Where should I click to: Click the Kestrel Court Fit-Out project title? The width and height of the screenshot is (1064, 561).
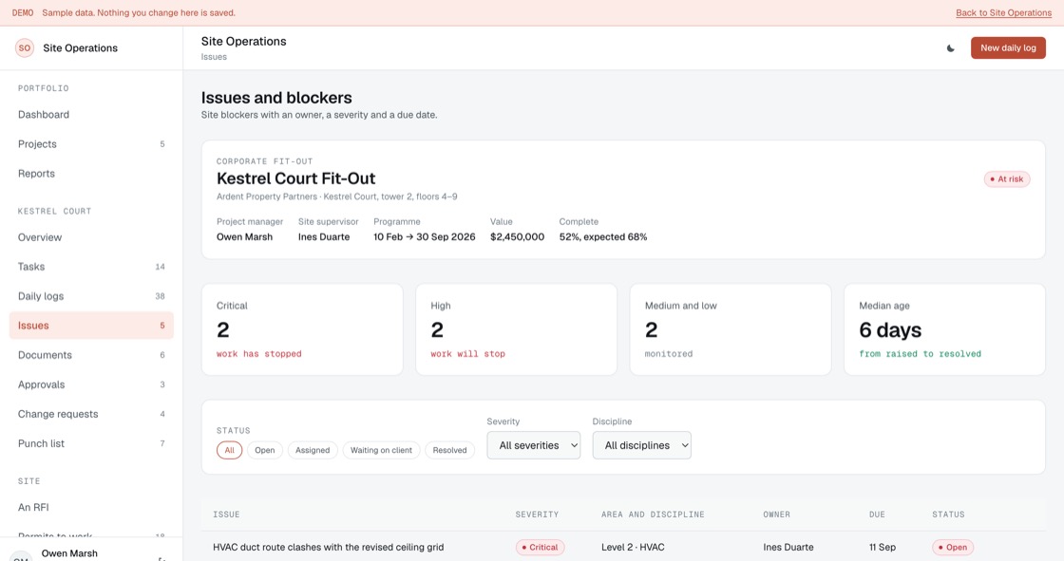[295, 178]
